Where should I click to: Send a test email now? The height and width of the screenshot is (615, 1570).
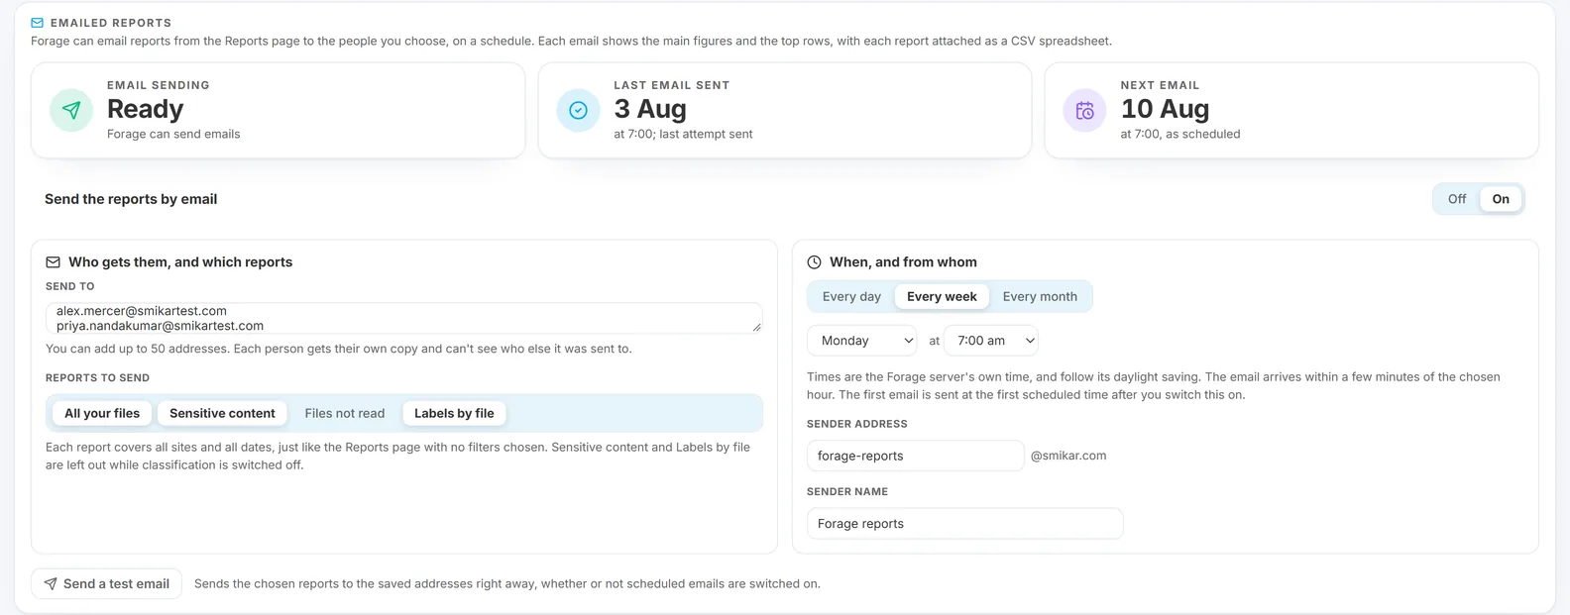click(106, 583)
